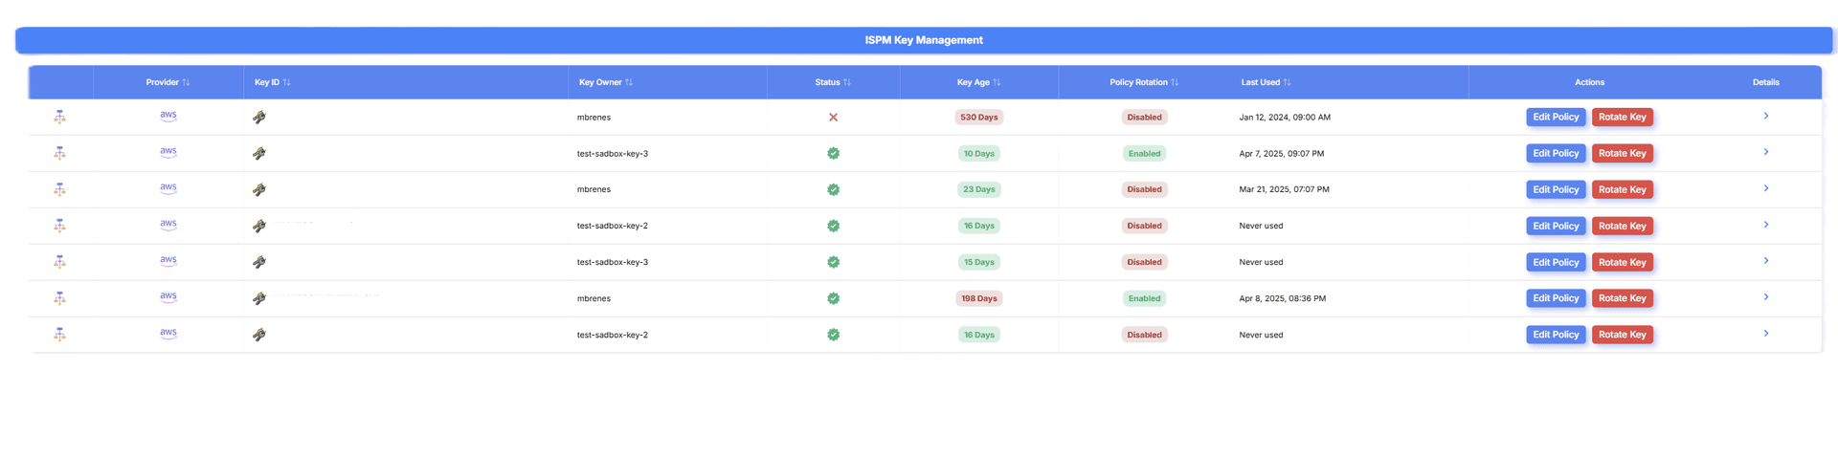The height and width of the screenshot is (457, 1838).
Task: Sort the table by Key ID column
Action: click(x=273, y=82)
